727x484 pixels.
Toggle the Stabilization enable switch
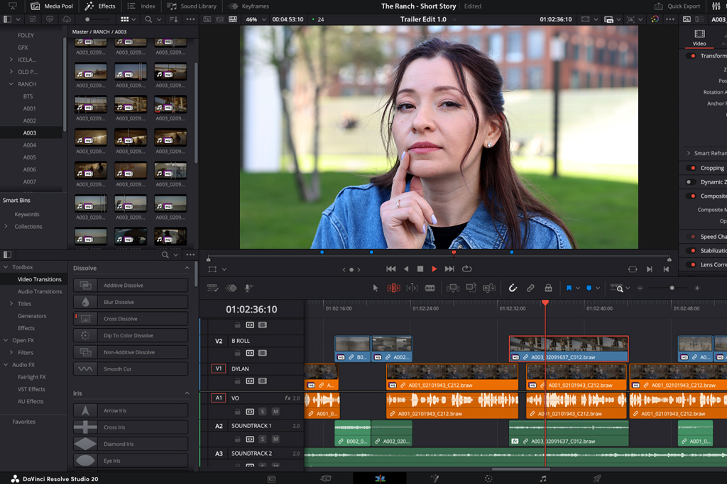pyautogui.click(x=692, y=250)
